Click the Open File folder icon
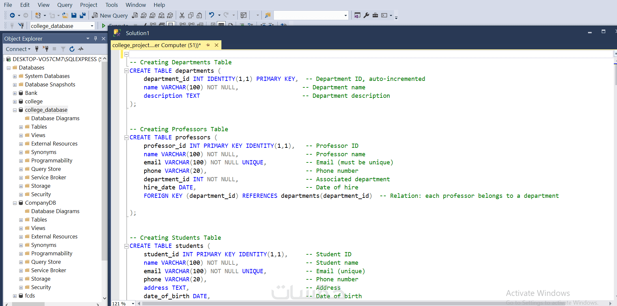This screenshot has height=306, width=617. tap(65, 15)
